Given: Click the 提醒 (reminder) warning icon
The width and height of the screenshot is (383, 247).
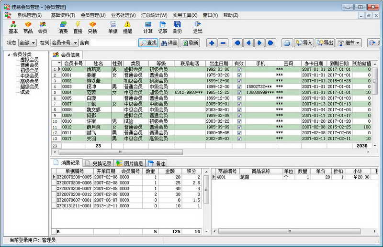Looking at the screenshot, I should 127,27.
